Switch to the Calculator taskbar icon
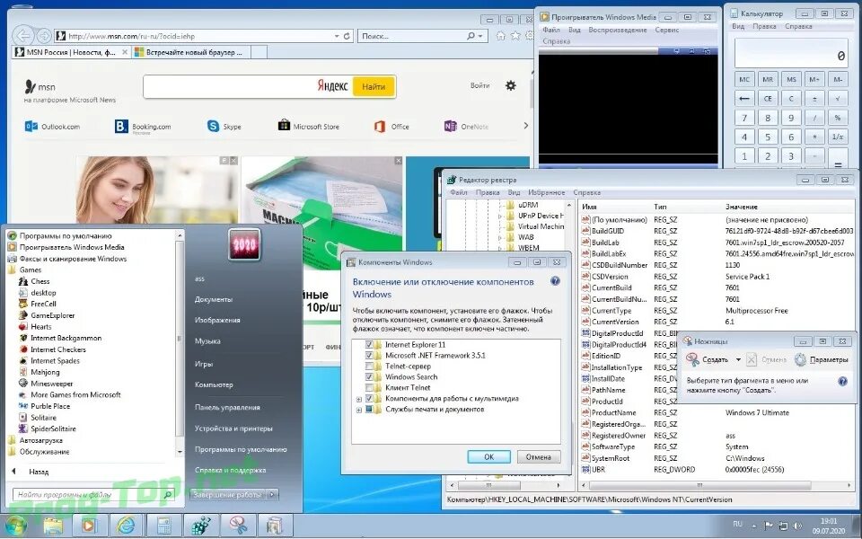The image size is (862, 539). point(163,526)
